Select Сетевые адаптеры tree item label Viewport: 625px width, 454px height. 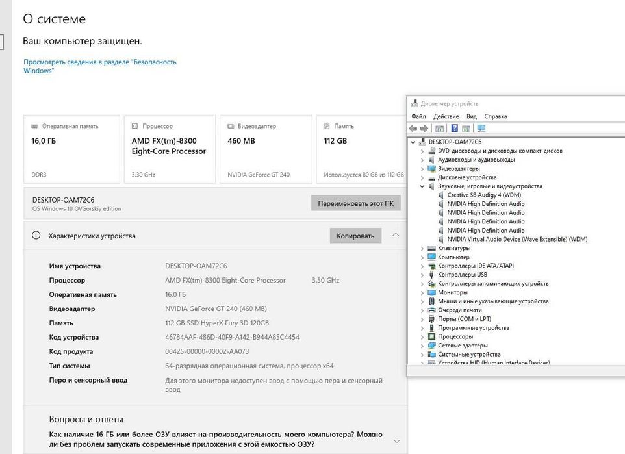click(x=463, y=345)
